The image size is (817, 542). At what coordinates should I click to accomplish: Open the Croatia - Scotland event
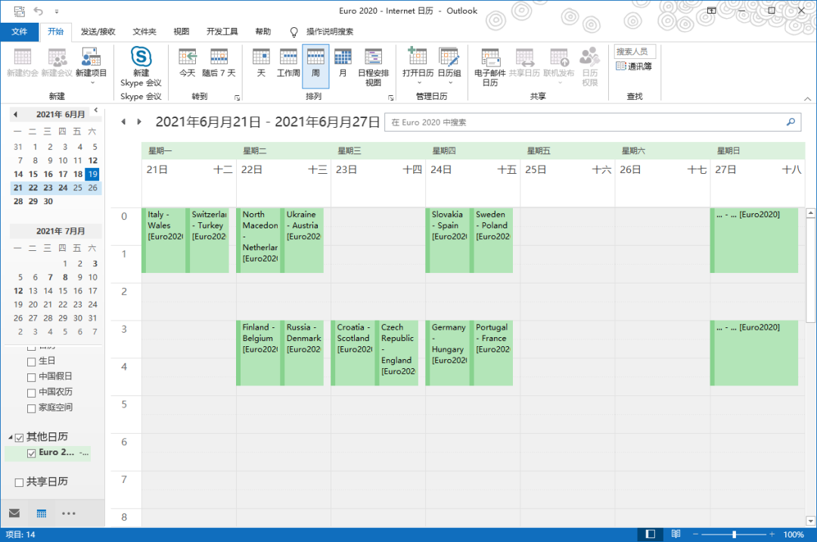tap(353, 353)
